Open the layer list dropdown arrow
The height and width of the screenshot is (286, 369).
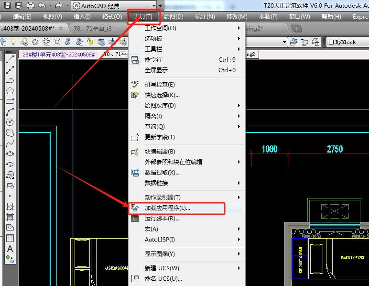click(x=284, y=42)
